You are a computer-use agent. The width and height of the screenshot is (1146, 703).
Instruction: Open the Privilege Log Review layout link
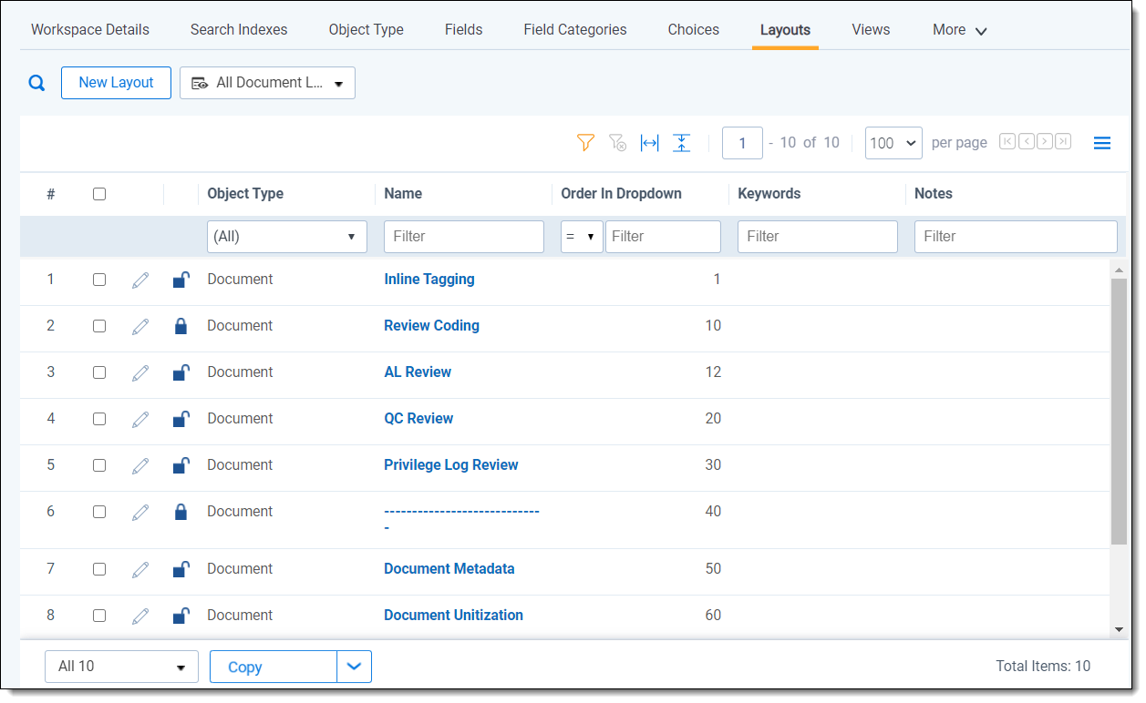click(x=450, y=465)
